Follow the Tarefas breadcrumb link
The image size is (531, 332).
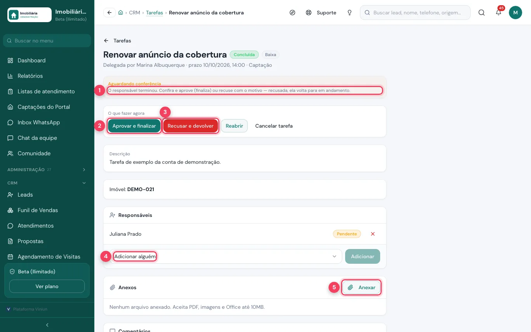(155, 13)
